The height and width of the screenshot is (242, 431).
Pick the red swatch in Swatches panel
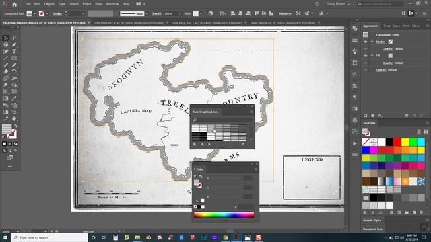tap(397, 142)
